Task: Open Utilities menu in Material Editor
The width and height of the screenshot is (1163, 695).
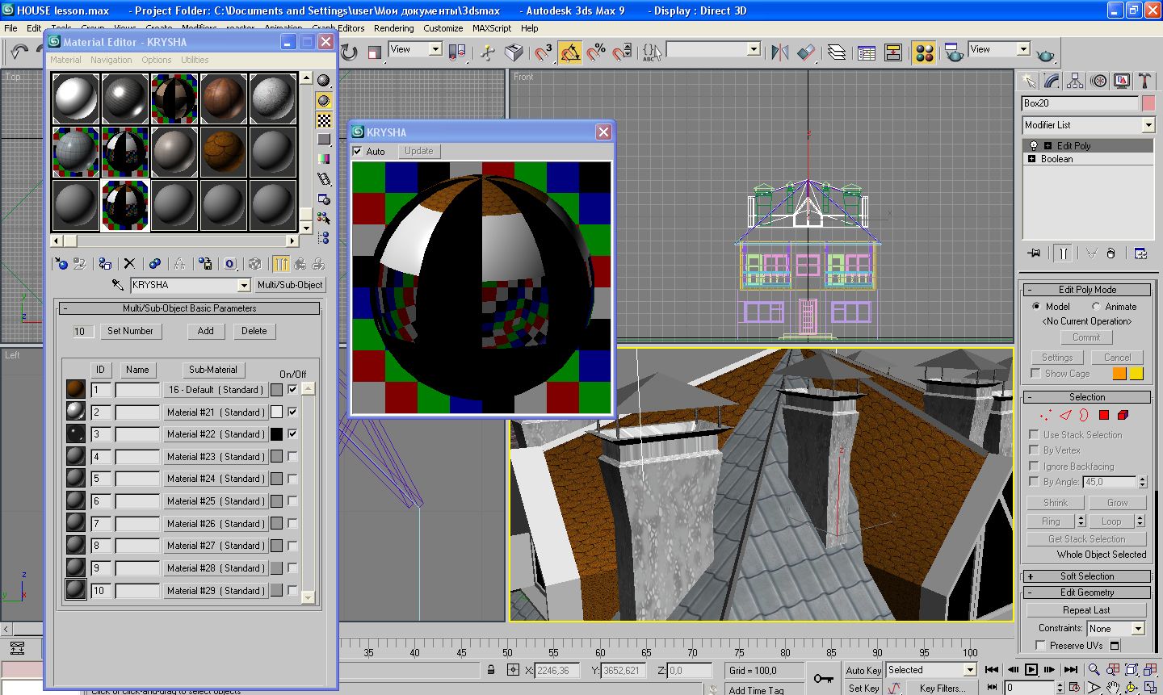Action: [195, 60]
